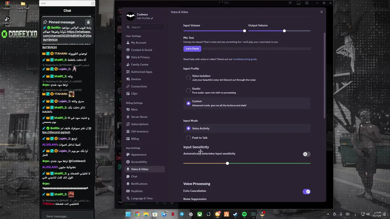Viewport: 390px width, 219px height.
Task: Click the settings page vertical scrollbar
Action: [x=324, y=76]
